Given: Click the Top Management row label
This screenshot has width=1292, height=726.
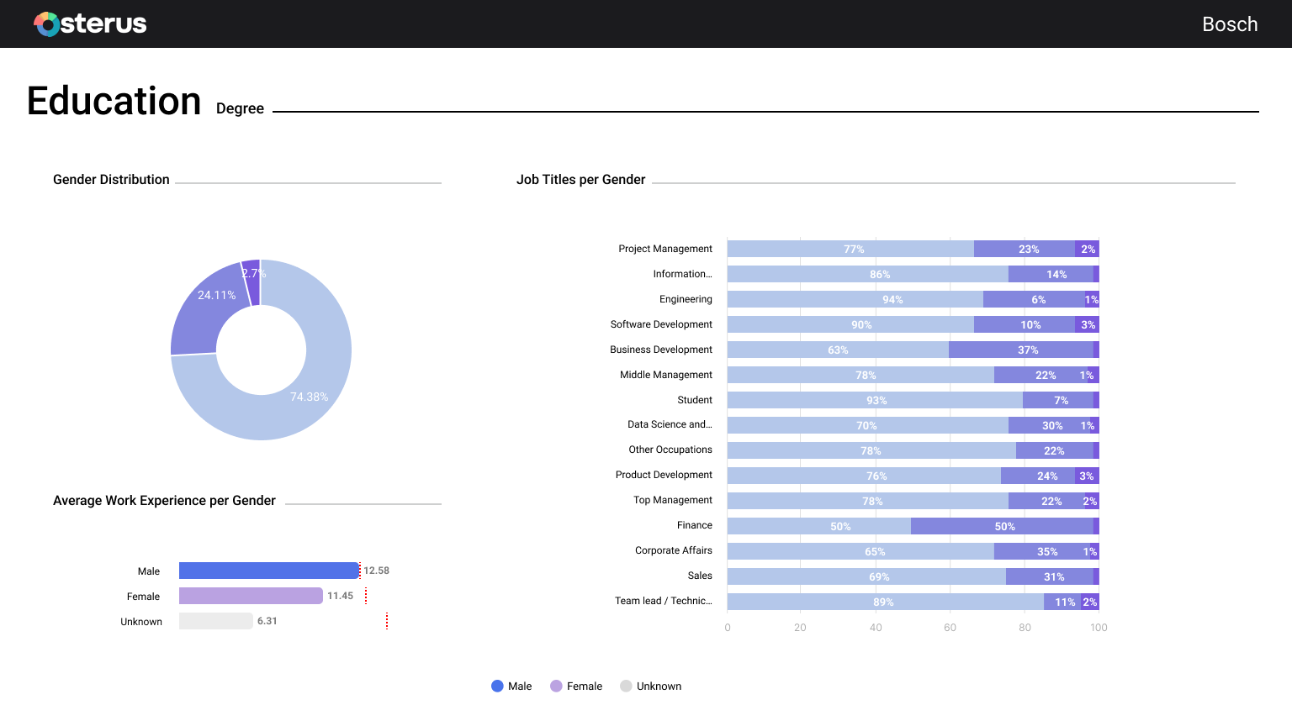Looking at the screenshot, I should pyautogui.click(x=673, y=500).
